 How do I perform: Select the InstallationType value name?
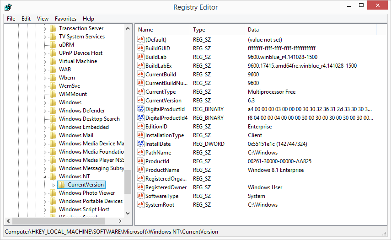165,135
